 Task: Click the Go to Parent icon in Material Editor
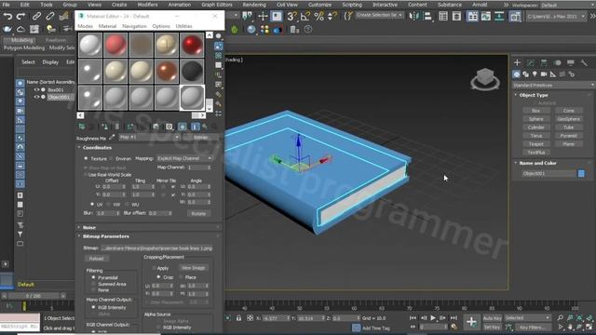coord(205,127)
